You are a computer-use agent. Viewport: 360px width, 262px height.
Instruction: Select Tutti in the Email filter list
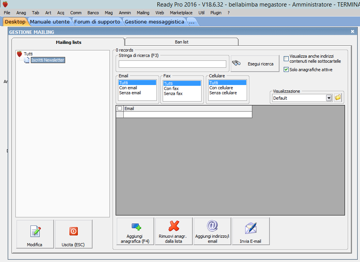click(x=137, y=83)
